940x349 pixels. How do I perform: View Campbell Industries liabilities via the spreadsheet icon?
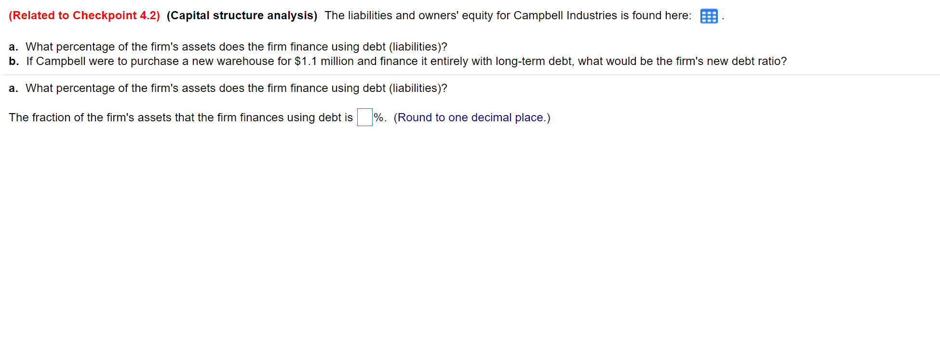(x=708, y=16)
